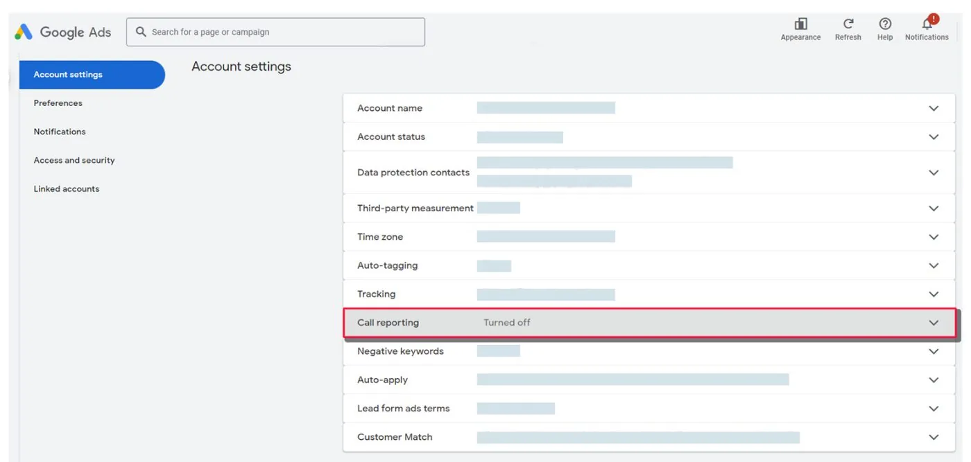Screen dimensions: 971x462
Task: Expand the Account status row chevron
Action: click(934, 137)
